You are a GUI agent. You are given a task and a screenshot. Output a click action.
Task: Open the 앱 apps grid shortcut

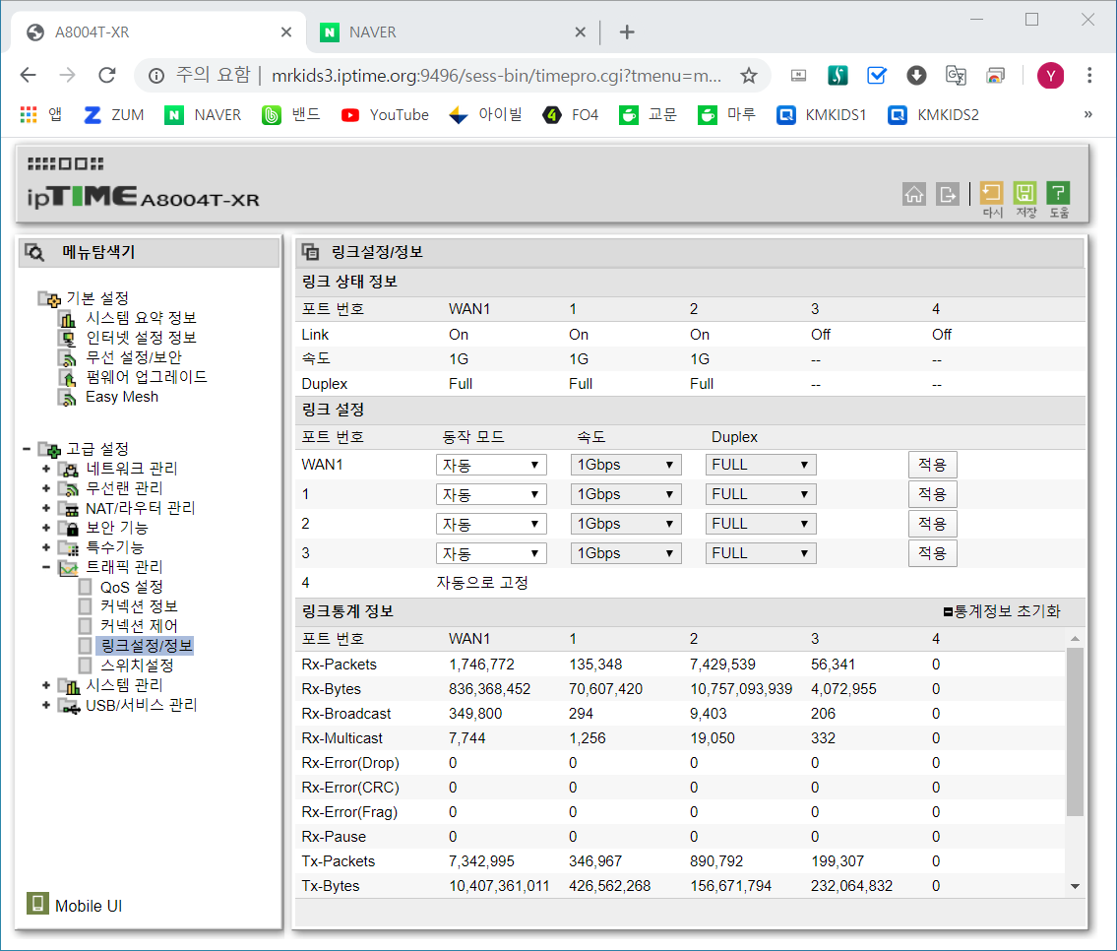(41, 114)
